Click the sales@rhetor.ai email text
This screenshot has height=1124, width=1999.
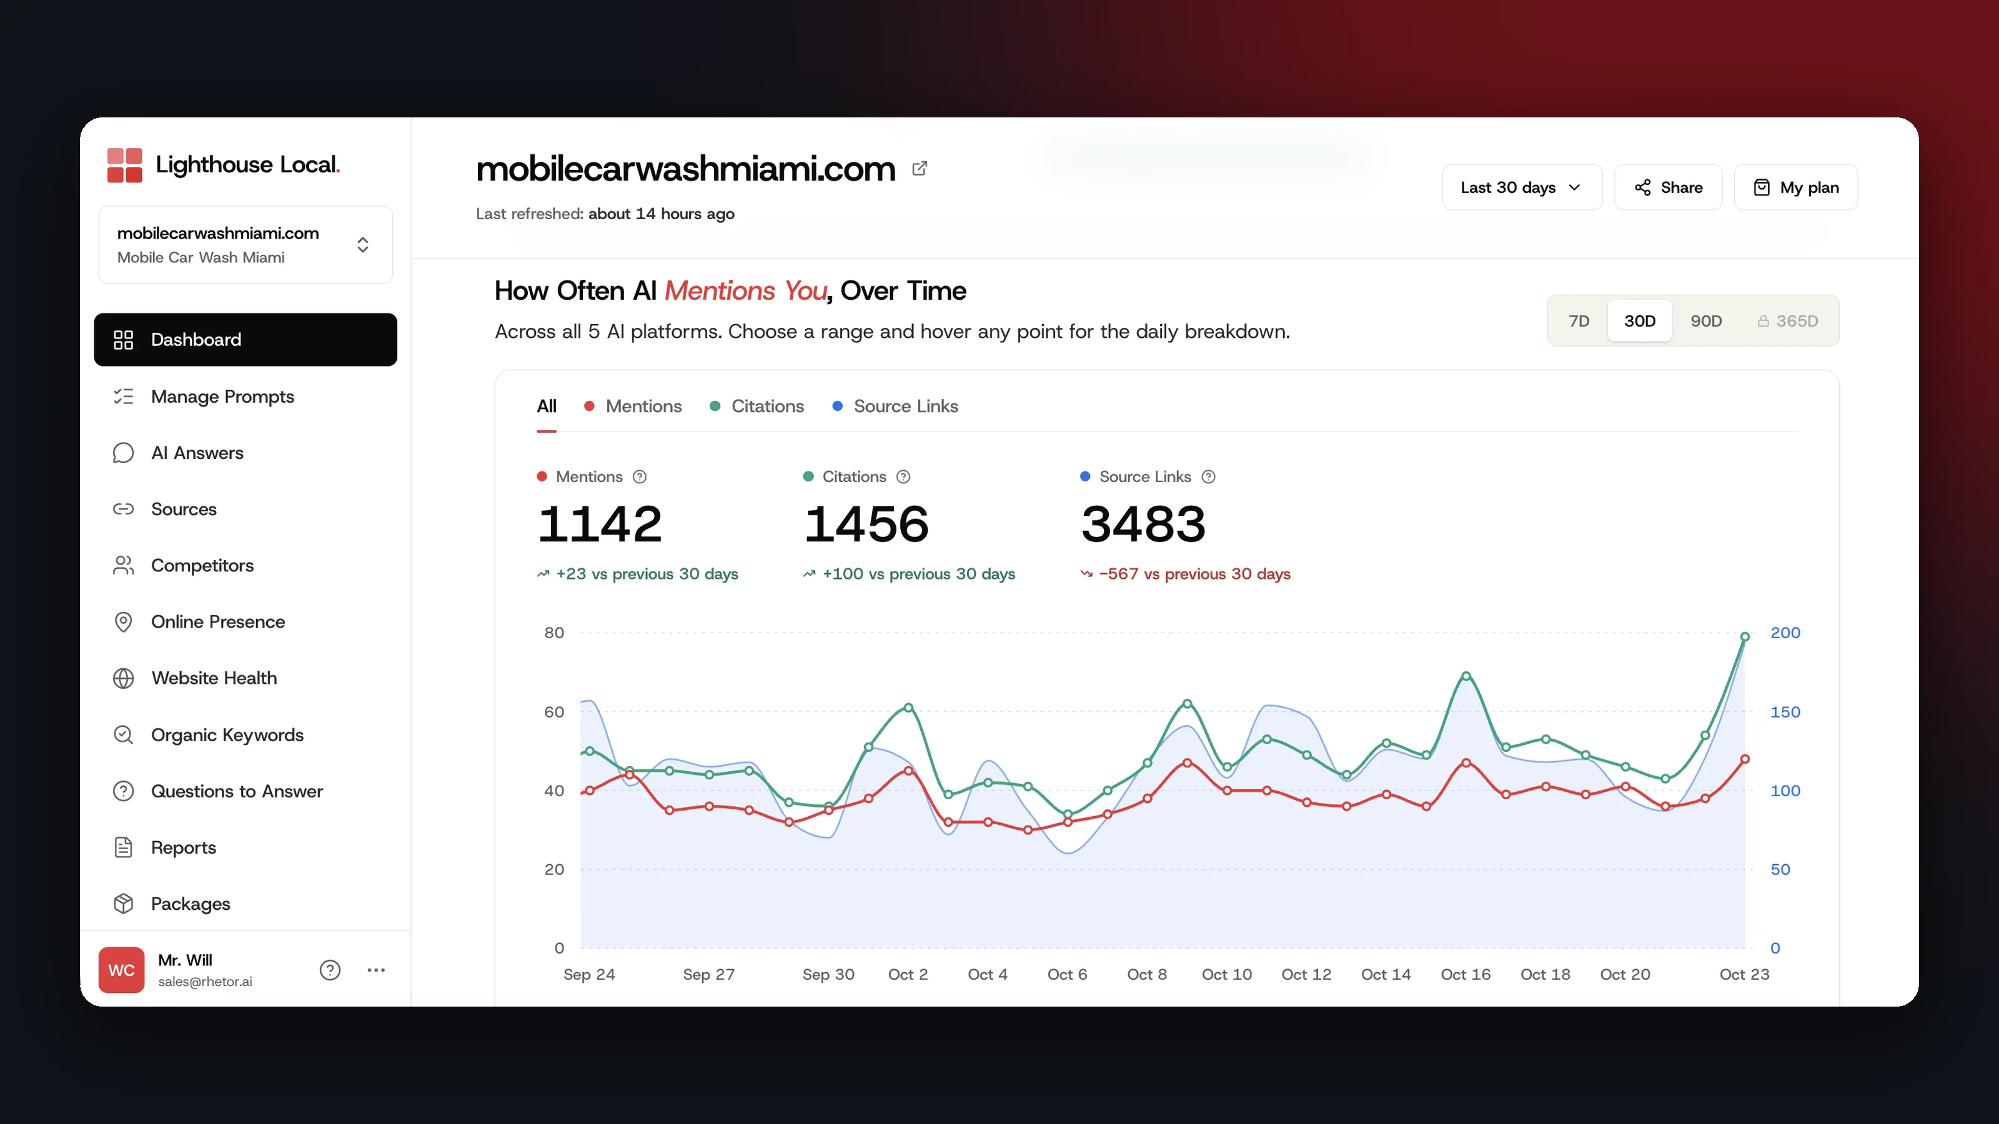[205, 981]
